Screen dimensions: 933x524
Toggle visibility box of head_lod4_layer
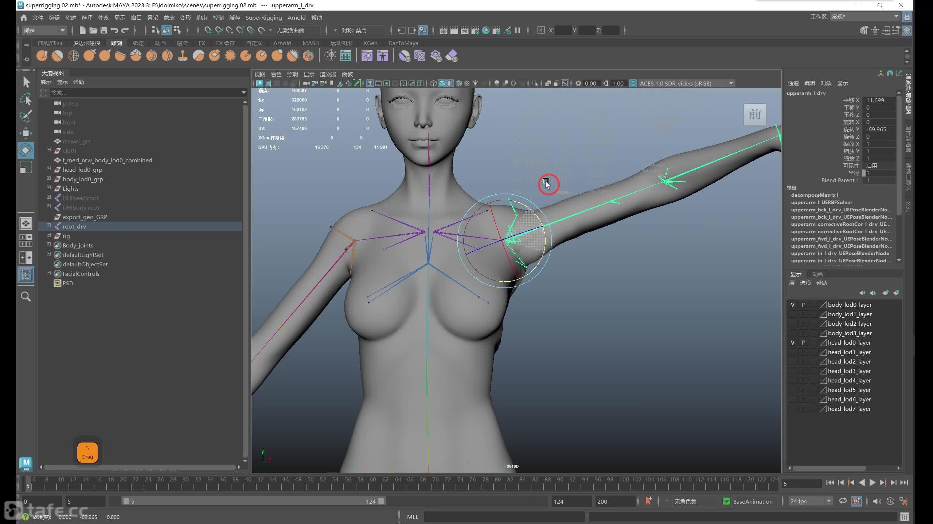pos(793,381)
